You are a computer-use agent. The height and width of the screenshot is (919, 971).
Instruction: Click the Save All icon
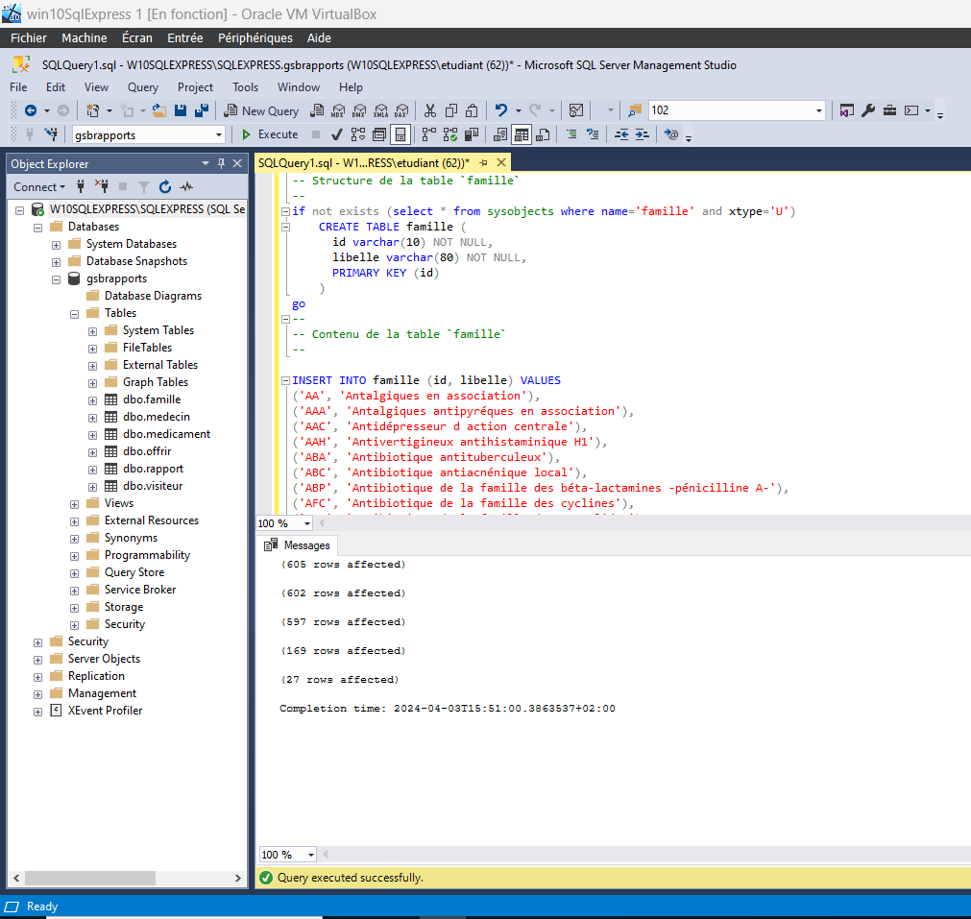(201, 110)
